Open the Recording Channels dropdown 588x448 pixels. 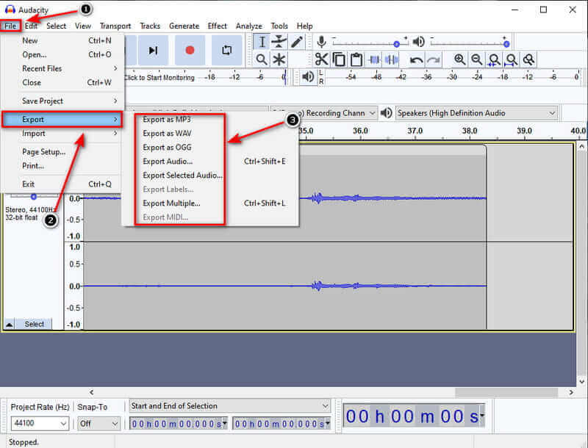[323, 113]
